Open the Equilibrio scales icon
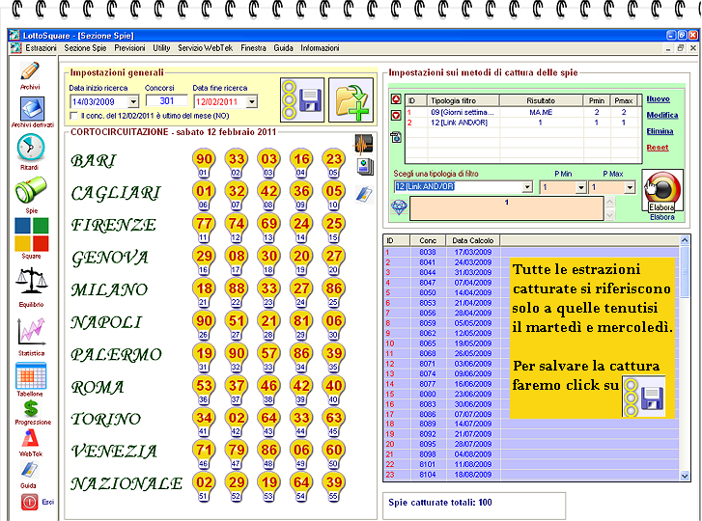 (31, 282)
